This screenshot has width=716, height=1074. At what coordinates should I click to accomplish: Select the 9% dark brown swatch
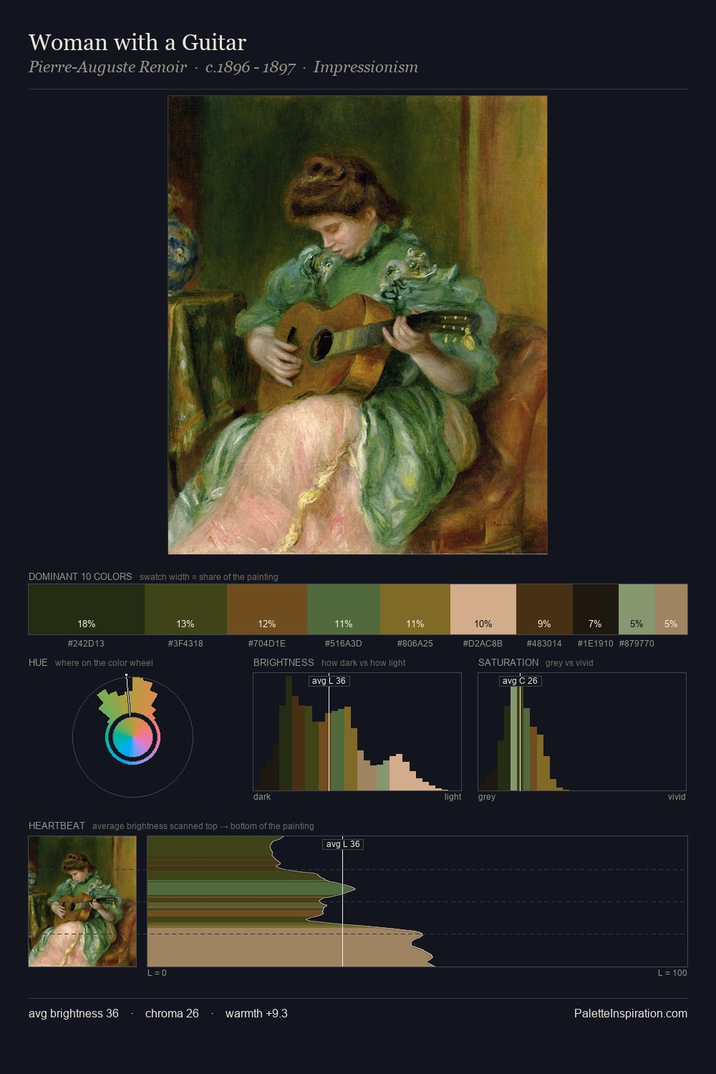pyautogui.click(x=544, y=609)
